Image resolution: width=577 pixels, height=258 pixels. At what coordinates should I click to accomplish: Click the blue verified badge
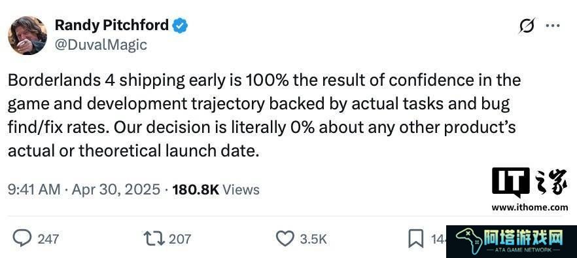click(x=181, y=26)
